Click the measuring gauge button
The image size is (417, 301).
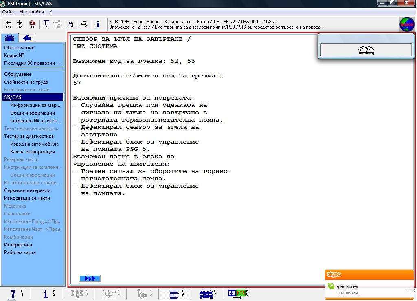coord(366,50)
